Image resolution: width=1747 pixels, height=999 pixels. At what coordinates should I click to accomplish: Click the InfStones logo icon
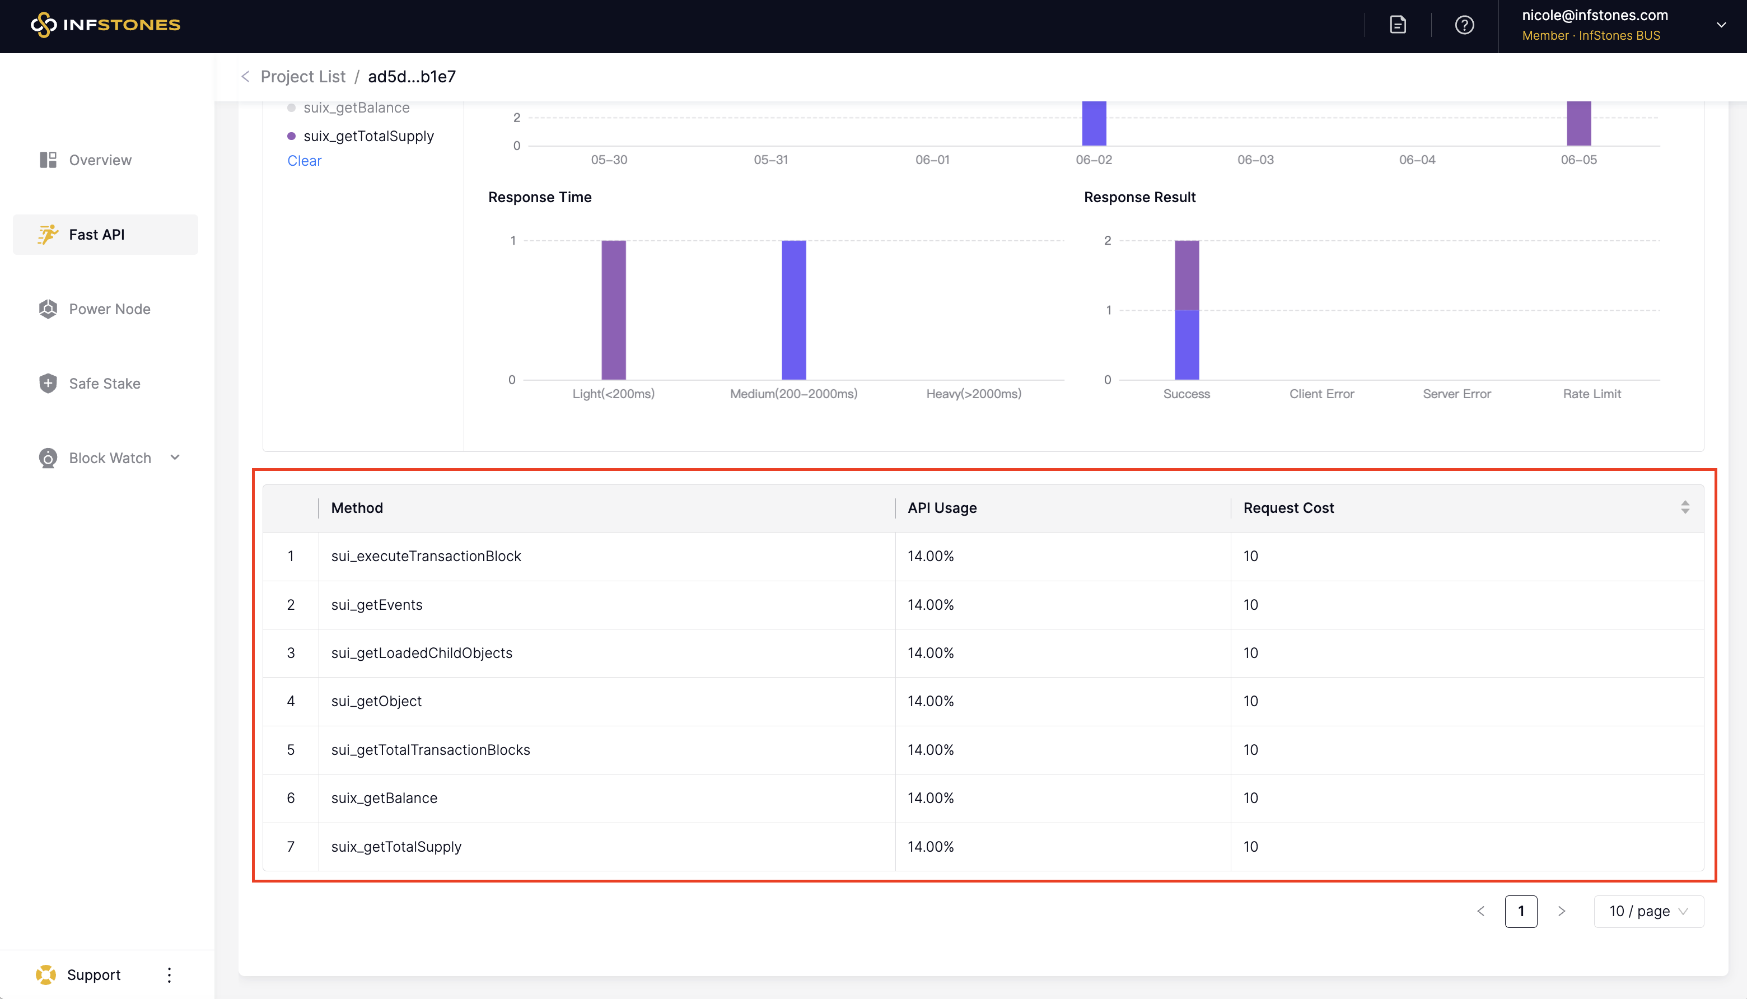[43, 25]
